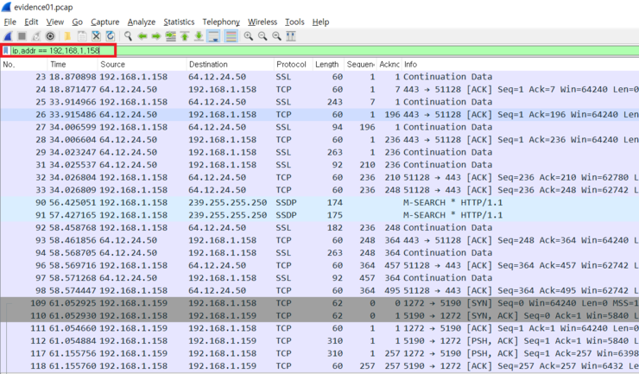The height and width of the screenshot is (374, 639).
Task: Sort by the Length column header
Action: pos(328,65)
